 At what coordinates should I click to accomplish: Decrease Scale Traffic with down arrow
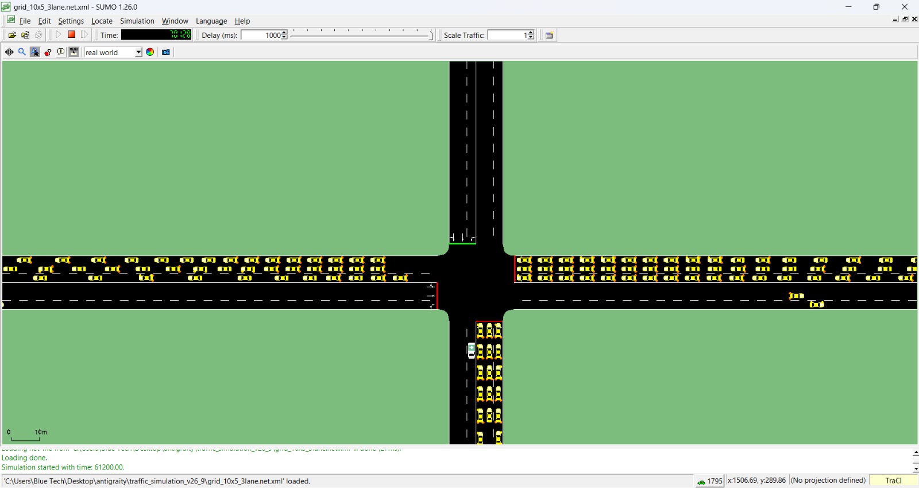531,37
